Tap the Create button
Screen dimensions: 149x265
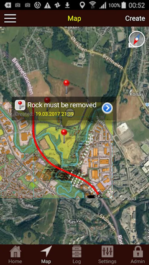135,18
